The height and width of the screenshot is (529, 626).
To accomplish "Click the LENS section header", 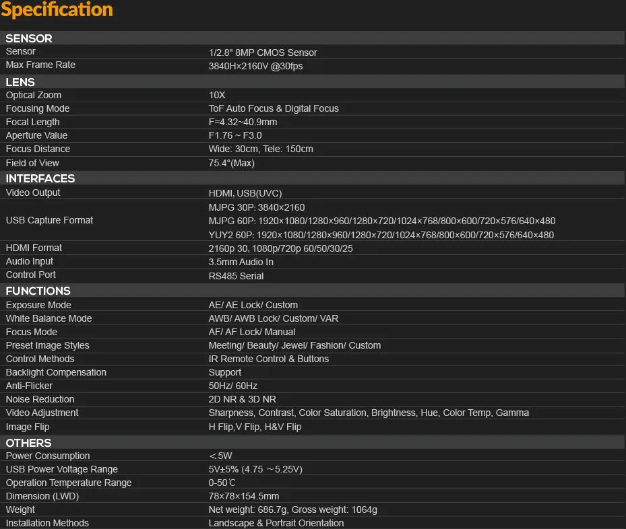I will point(20,82).
